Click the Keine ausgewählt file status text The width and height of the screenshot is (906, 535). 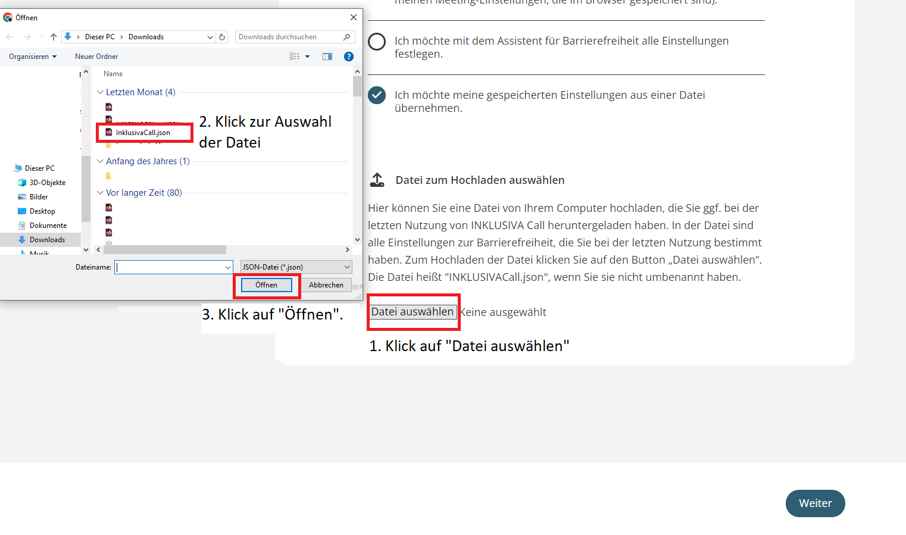click(503, 312)
